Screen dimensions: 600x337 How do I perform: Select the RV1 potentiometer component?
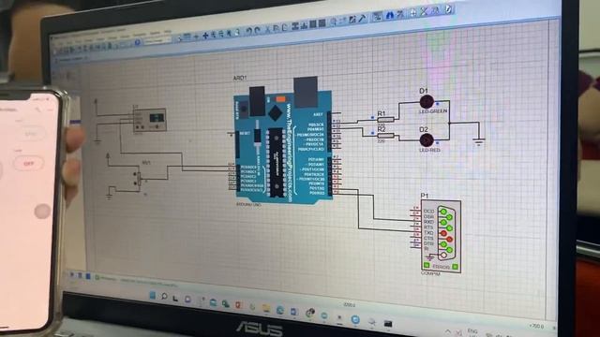(x=138, y=179)
